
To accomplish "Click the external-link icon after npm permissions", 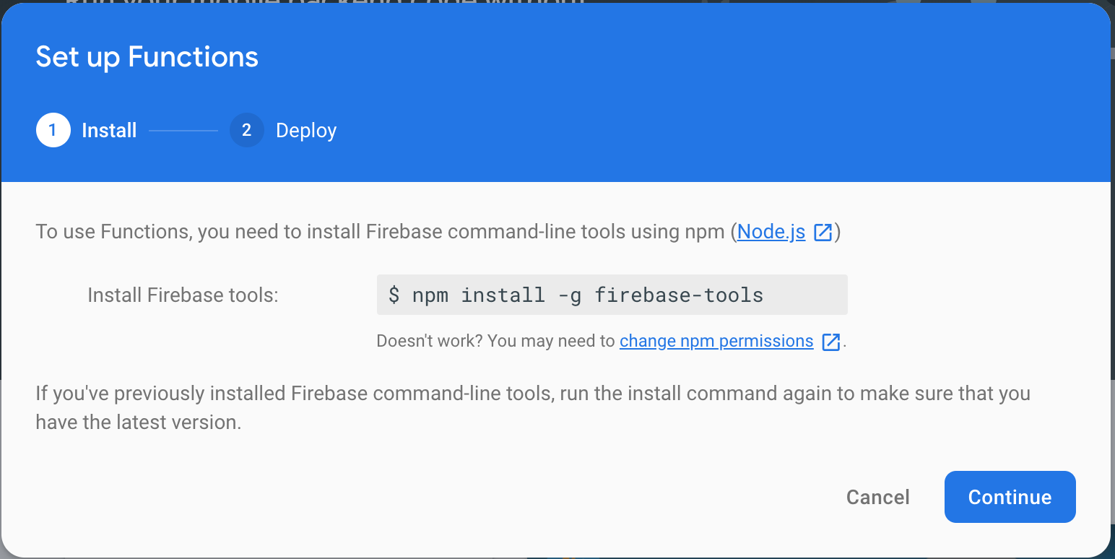I will click(x=831, y=342).
